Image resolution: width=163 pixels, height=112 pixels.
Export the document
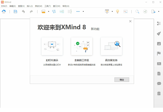(x=153, y=11)
